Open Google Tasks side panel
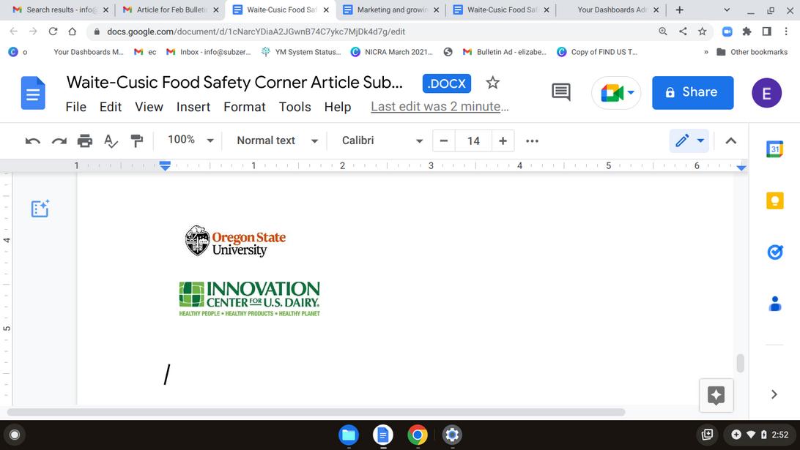The width and height of the screenshot is (800, 450). pyautogui.click(x=774, y=252)
